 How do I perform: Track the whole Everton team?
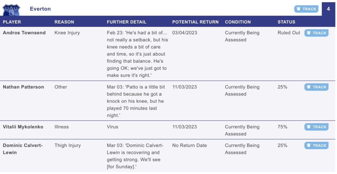click(x=306, y=9)
